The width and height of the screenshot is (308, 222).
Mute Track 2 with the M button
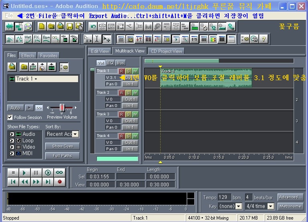point(135,93)
